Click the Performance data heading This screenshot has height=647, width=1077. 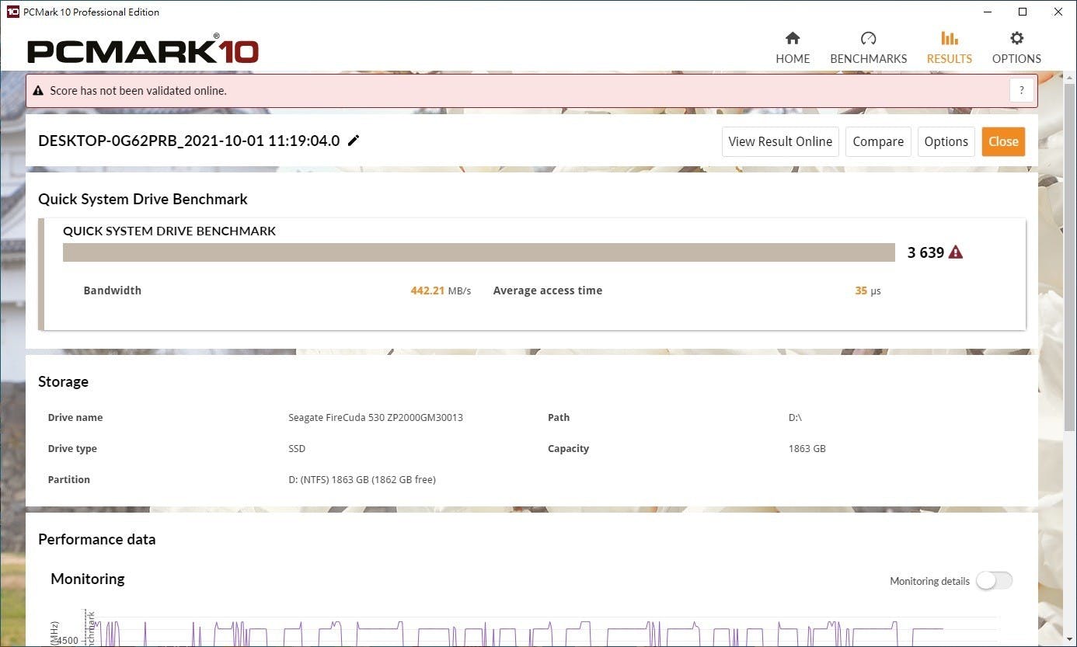97,539
